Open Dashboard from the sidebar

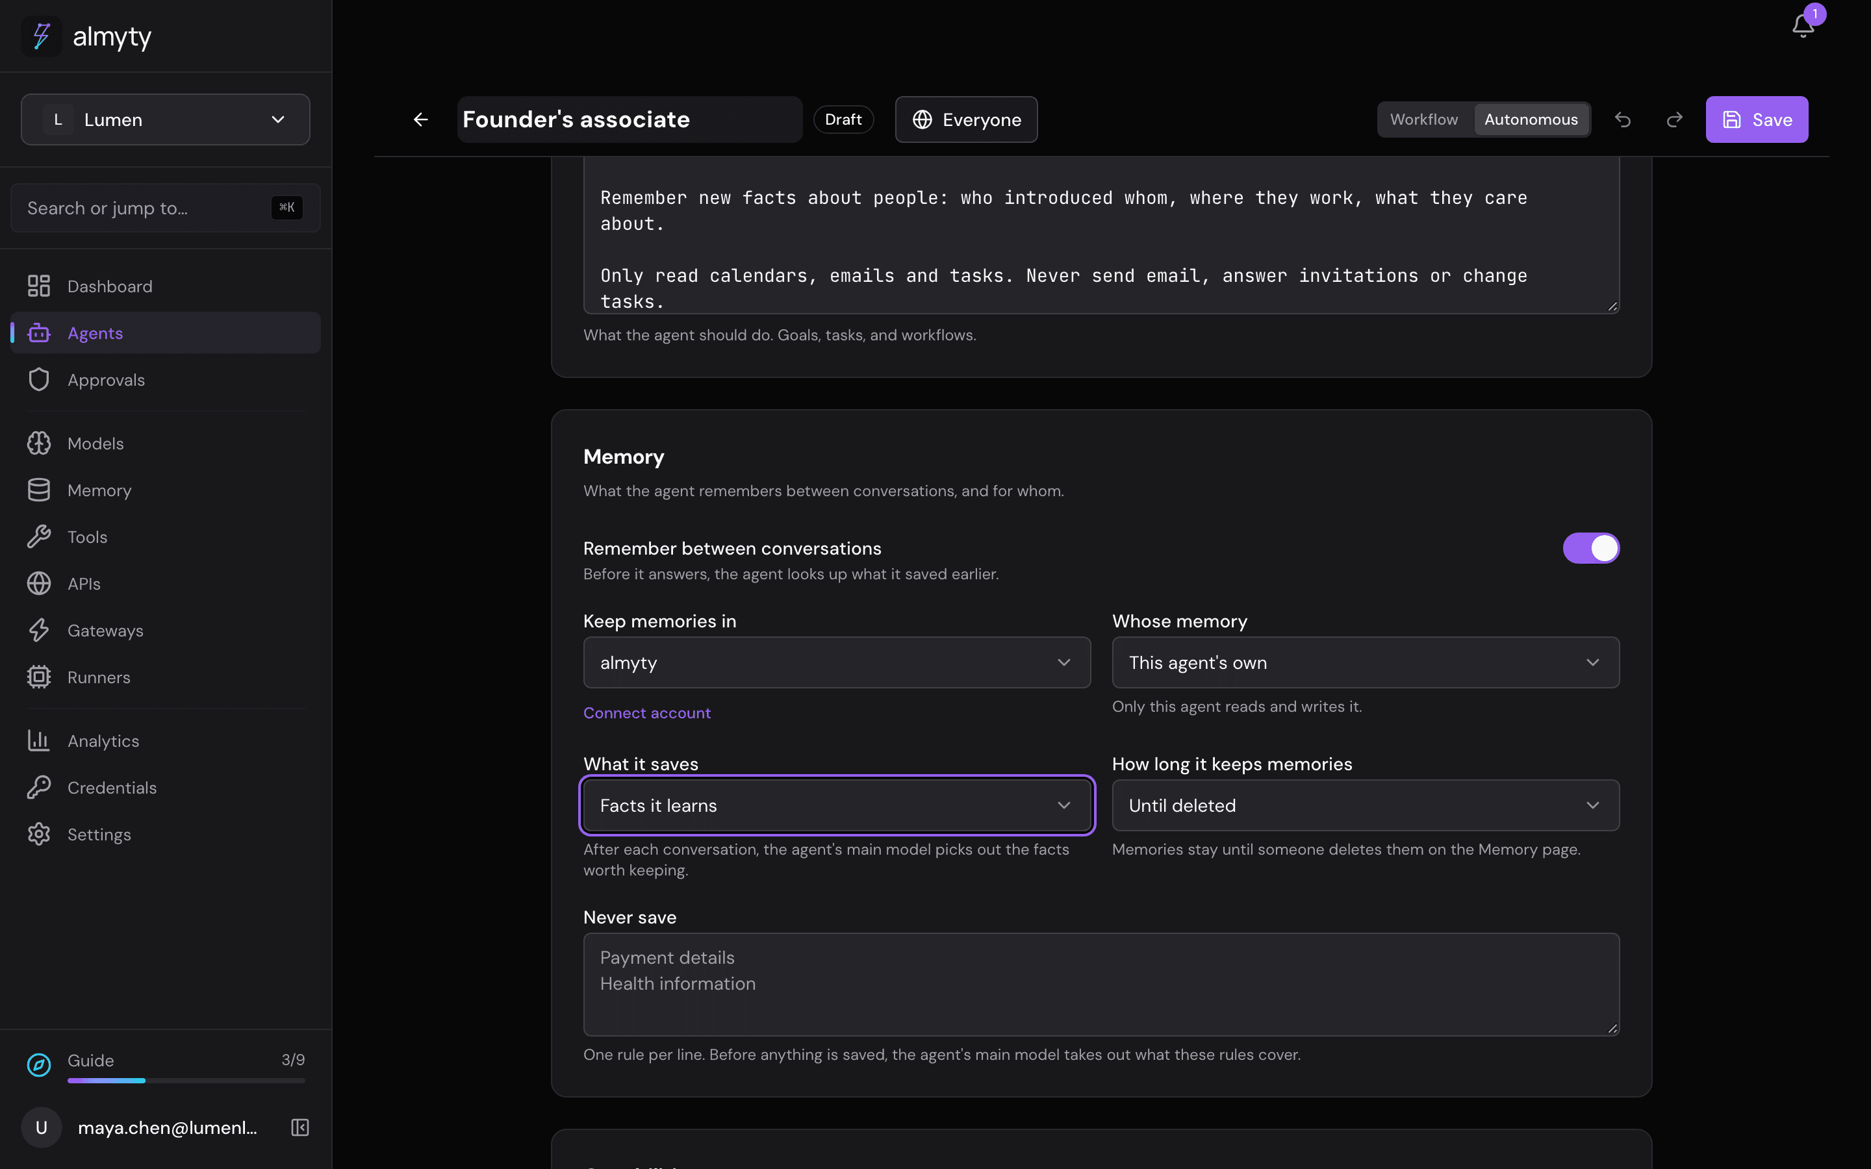[166, 286]
